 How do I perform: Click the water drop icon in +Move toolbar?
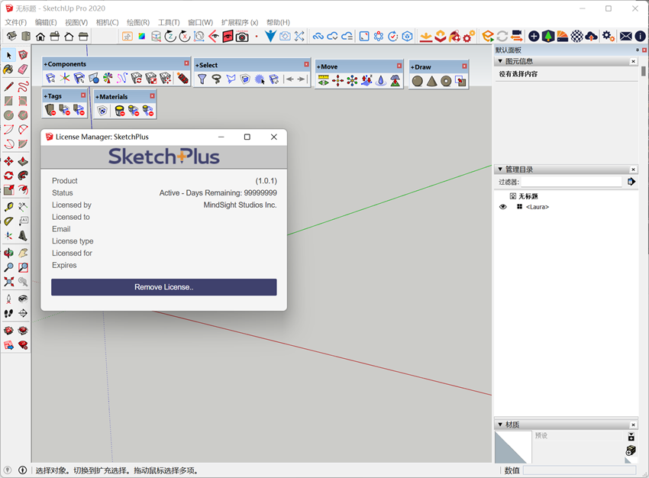tap(381, 80)
